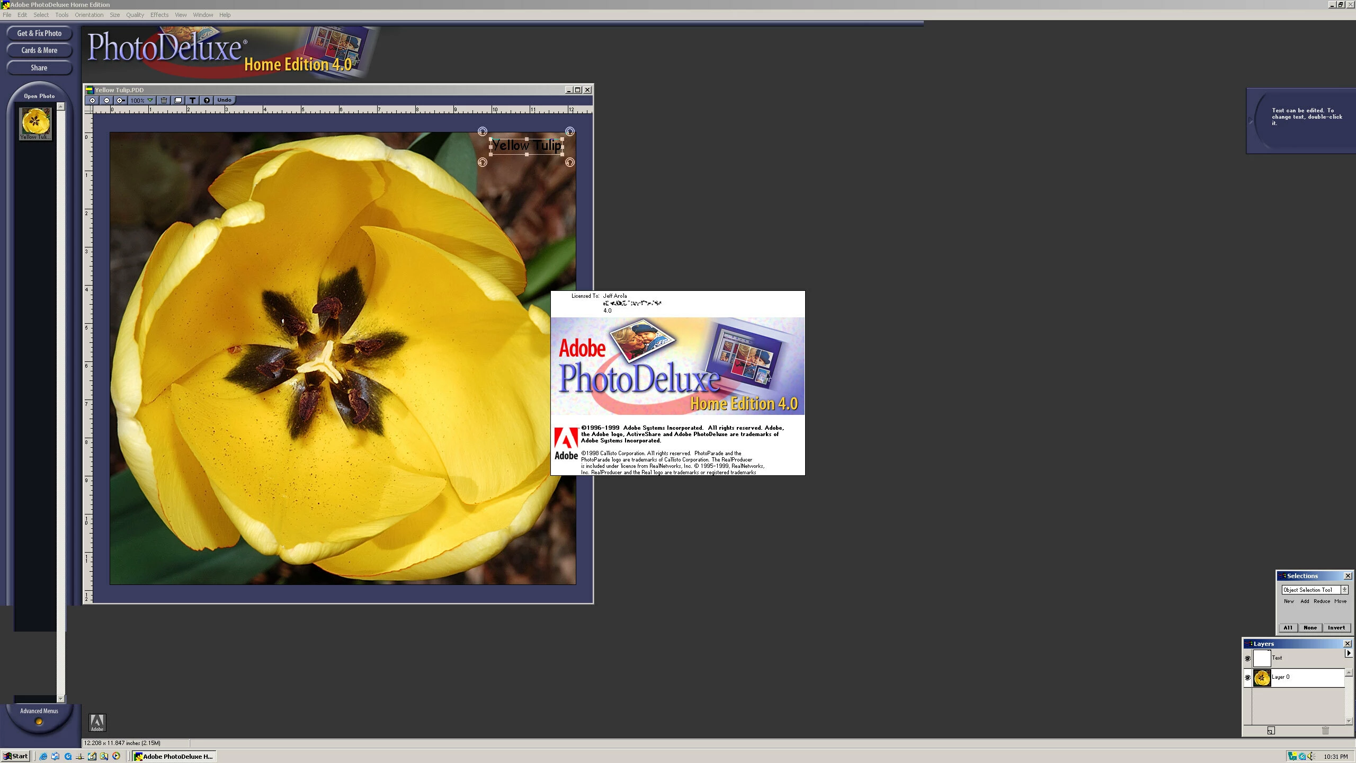The height and width of the screenshot is (763, 1356).
Task: Open the Edit menu
Action: tap(22, 15)
